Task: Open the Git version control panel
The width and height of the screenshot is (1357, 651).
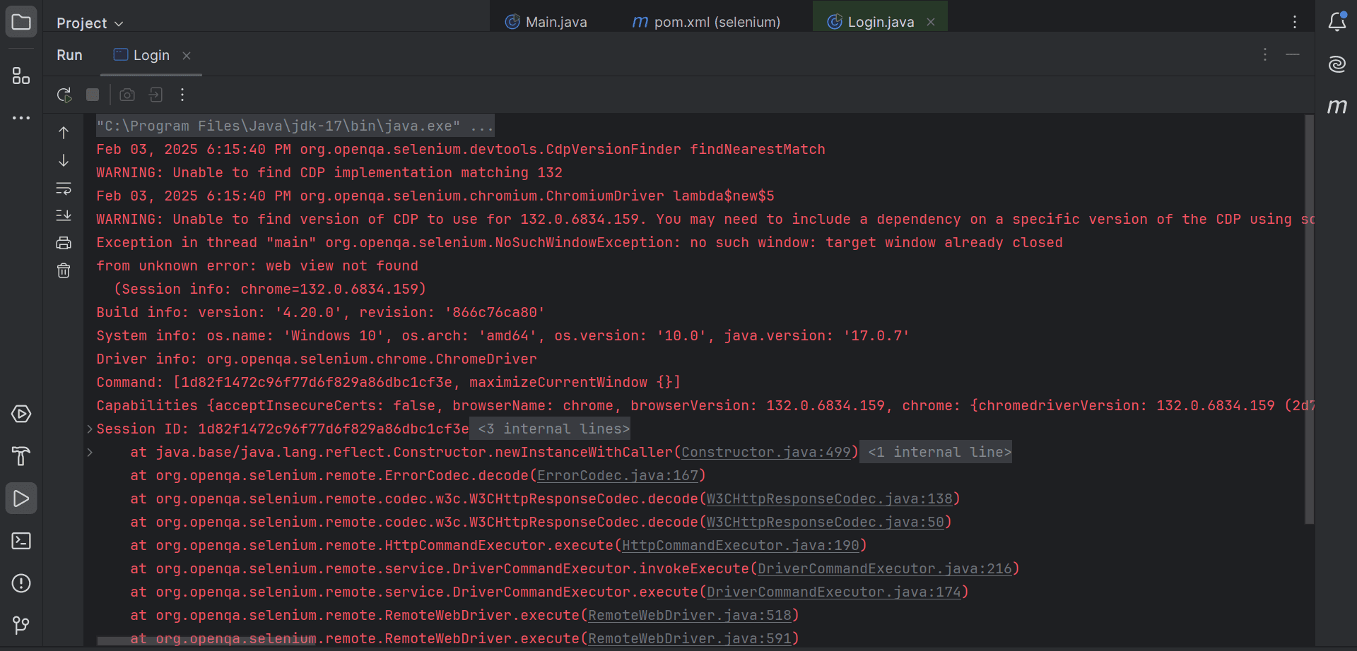Action: coord(20,626)
